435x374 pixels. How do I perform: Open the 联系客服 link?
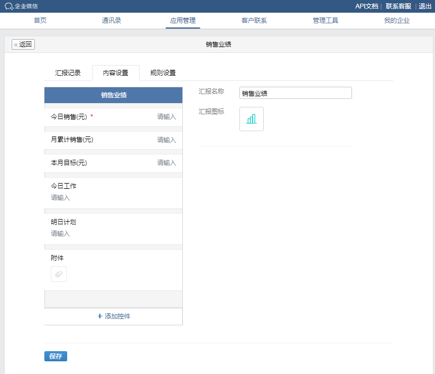pos(399,6)
